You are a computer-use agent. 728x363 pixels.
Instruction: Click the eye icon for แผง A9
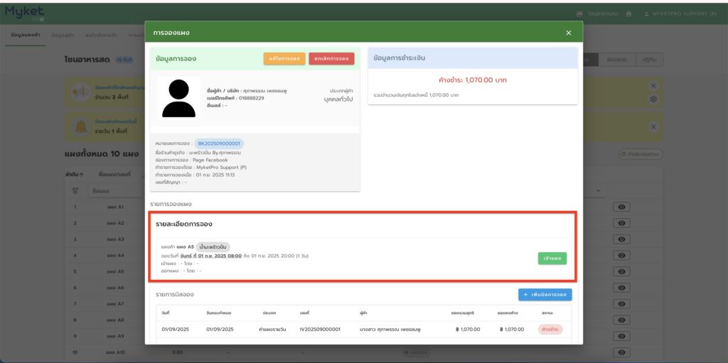621,336
